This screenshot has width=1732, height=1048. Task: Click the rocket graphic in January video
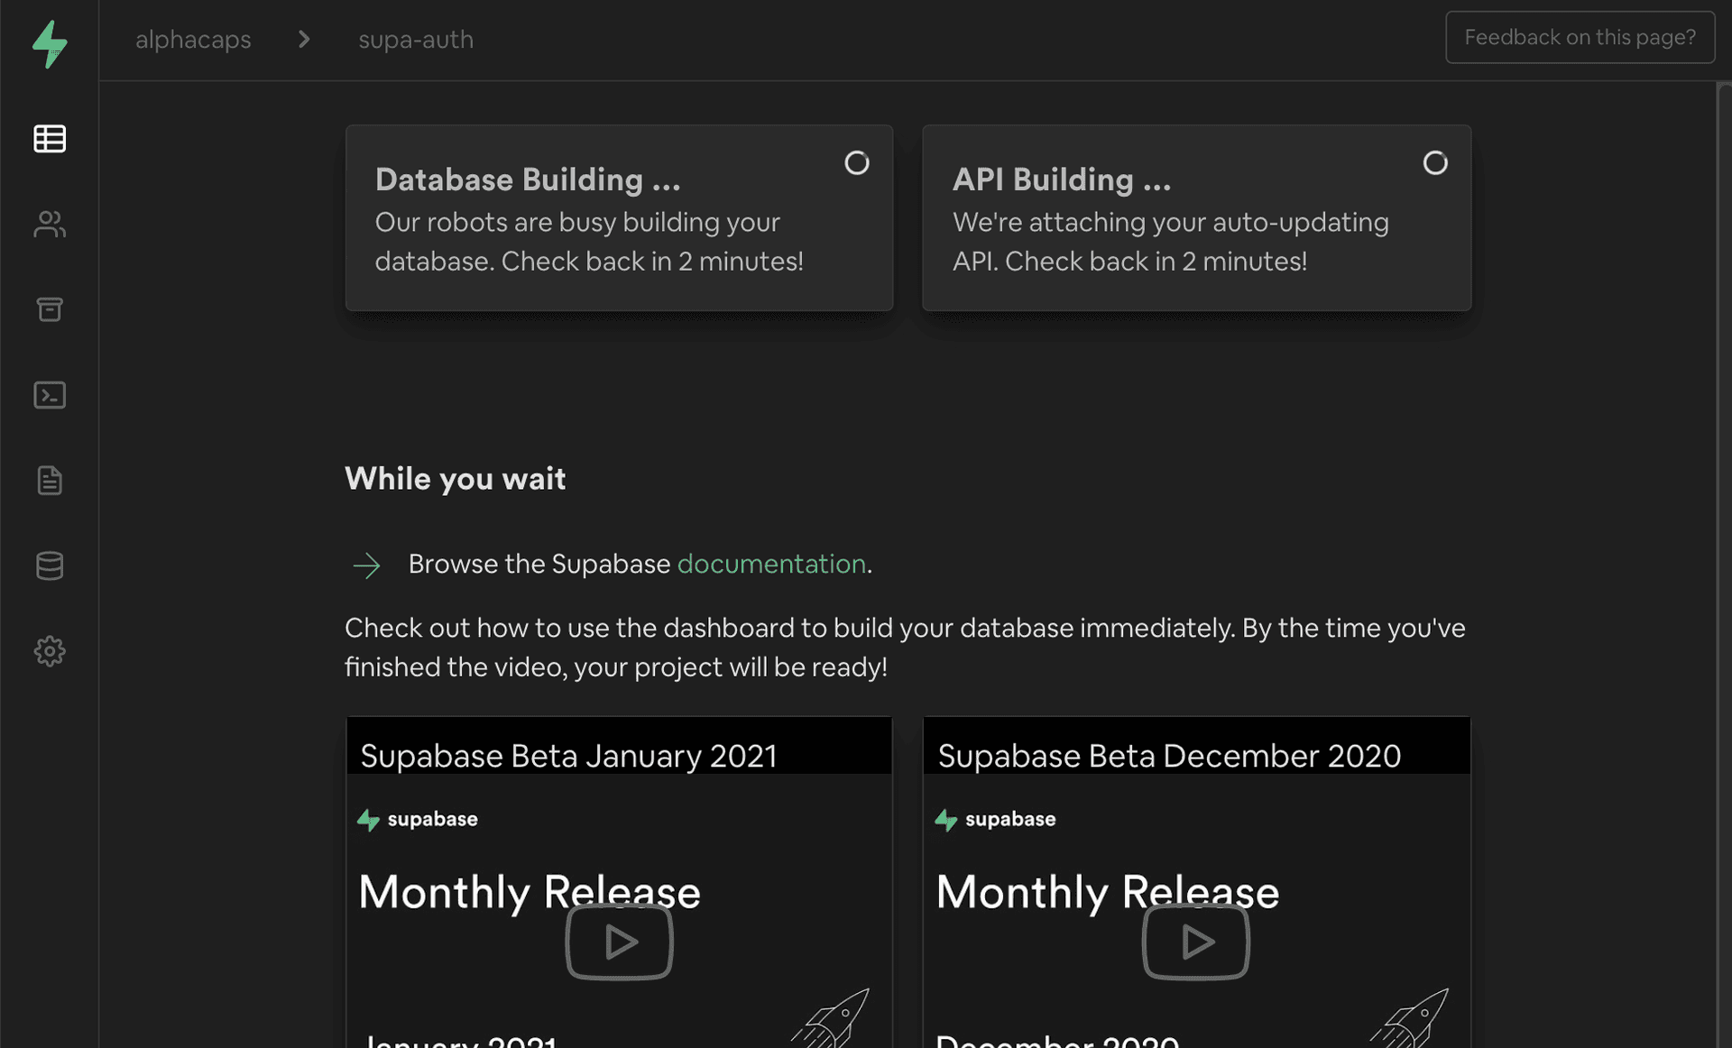coord(832,1017)
